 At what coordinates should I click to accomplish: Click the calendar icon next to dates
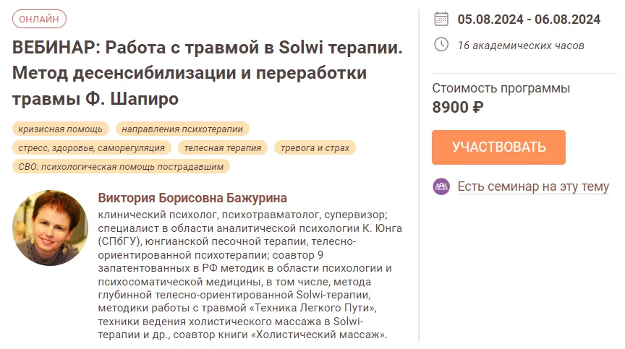(x=441, y=20)
